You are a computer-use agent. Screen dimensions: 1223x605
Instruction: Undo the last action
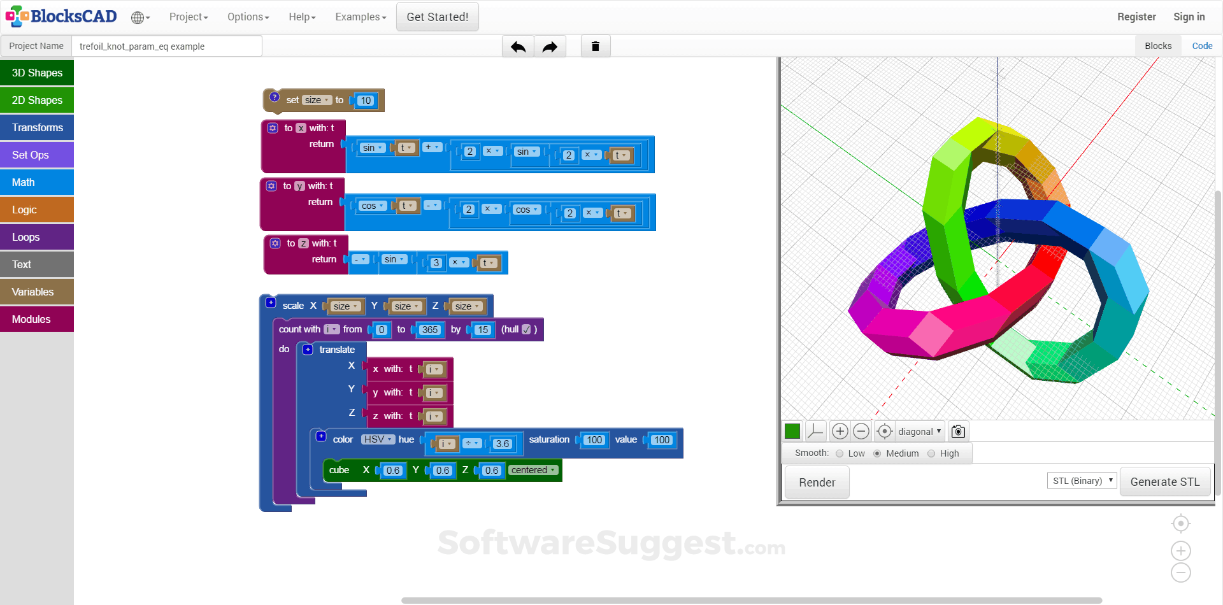tap(518, 46)
